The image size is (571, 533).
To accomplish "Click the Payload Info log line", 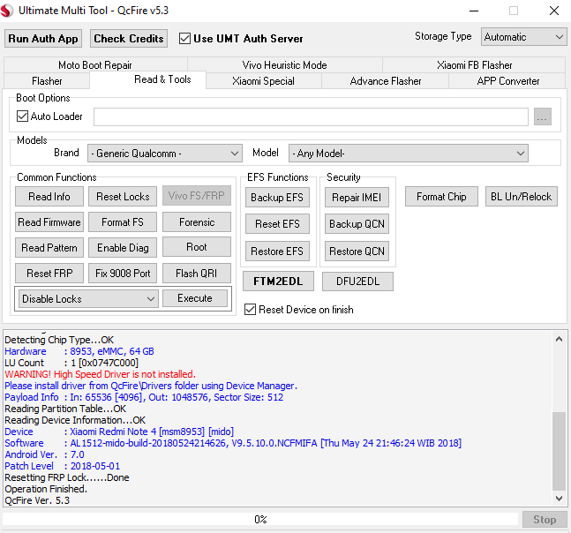I will (x=144, y=397).
